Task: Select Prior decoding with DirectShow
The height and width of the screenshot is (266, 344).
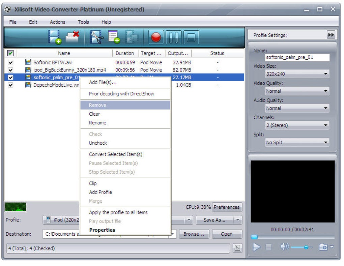Action: (125, 94)
